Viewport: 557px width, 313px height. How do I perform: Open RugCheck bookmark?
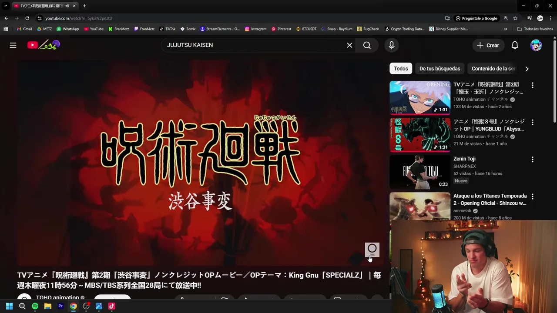pyautogui.click(x=368, y=29)
